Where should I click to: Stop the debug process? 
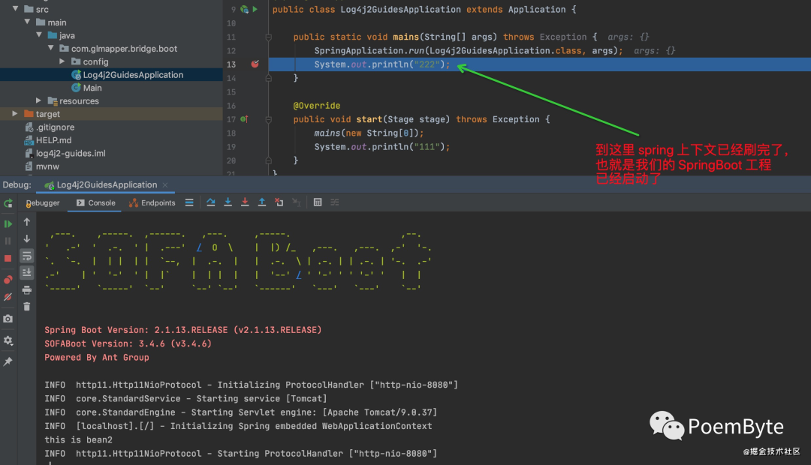pyautogui.click(x=8, y=258)
